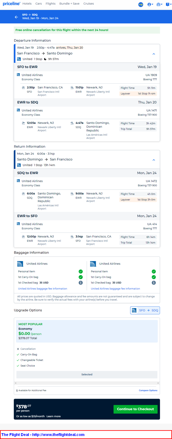Click landing plane icon beside 9:00a

tap(72, 193)
